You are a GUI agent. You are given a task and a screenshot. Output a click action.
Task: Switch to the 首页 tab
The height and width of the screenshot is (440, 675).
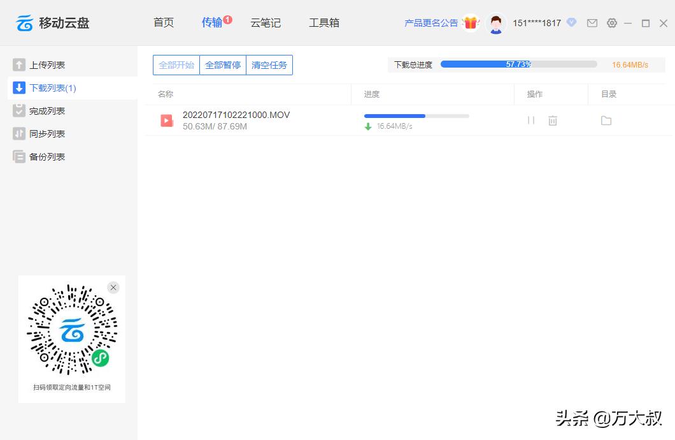coord(163,22)
